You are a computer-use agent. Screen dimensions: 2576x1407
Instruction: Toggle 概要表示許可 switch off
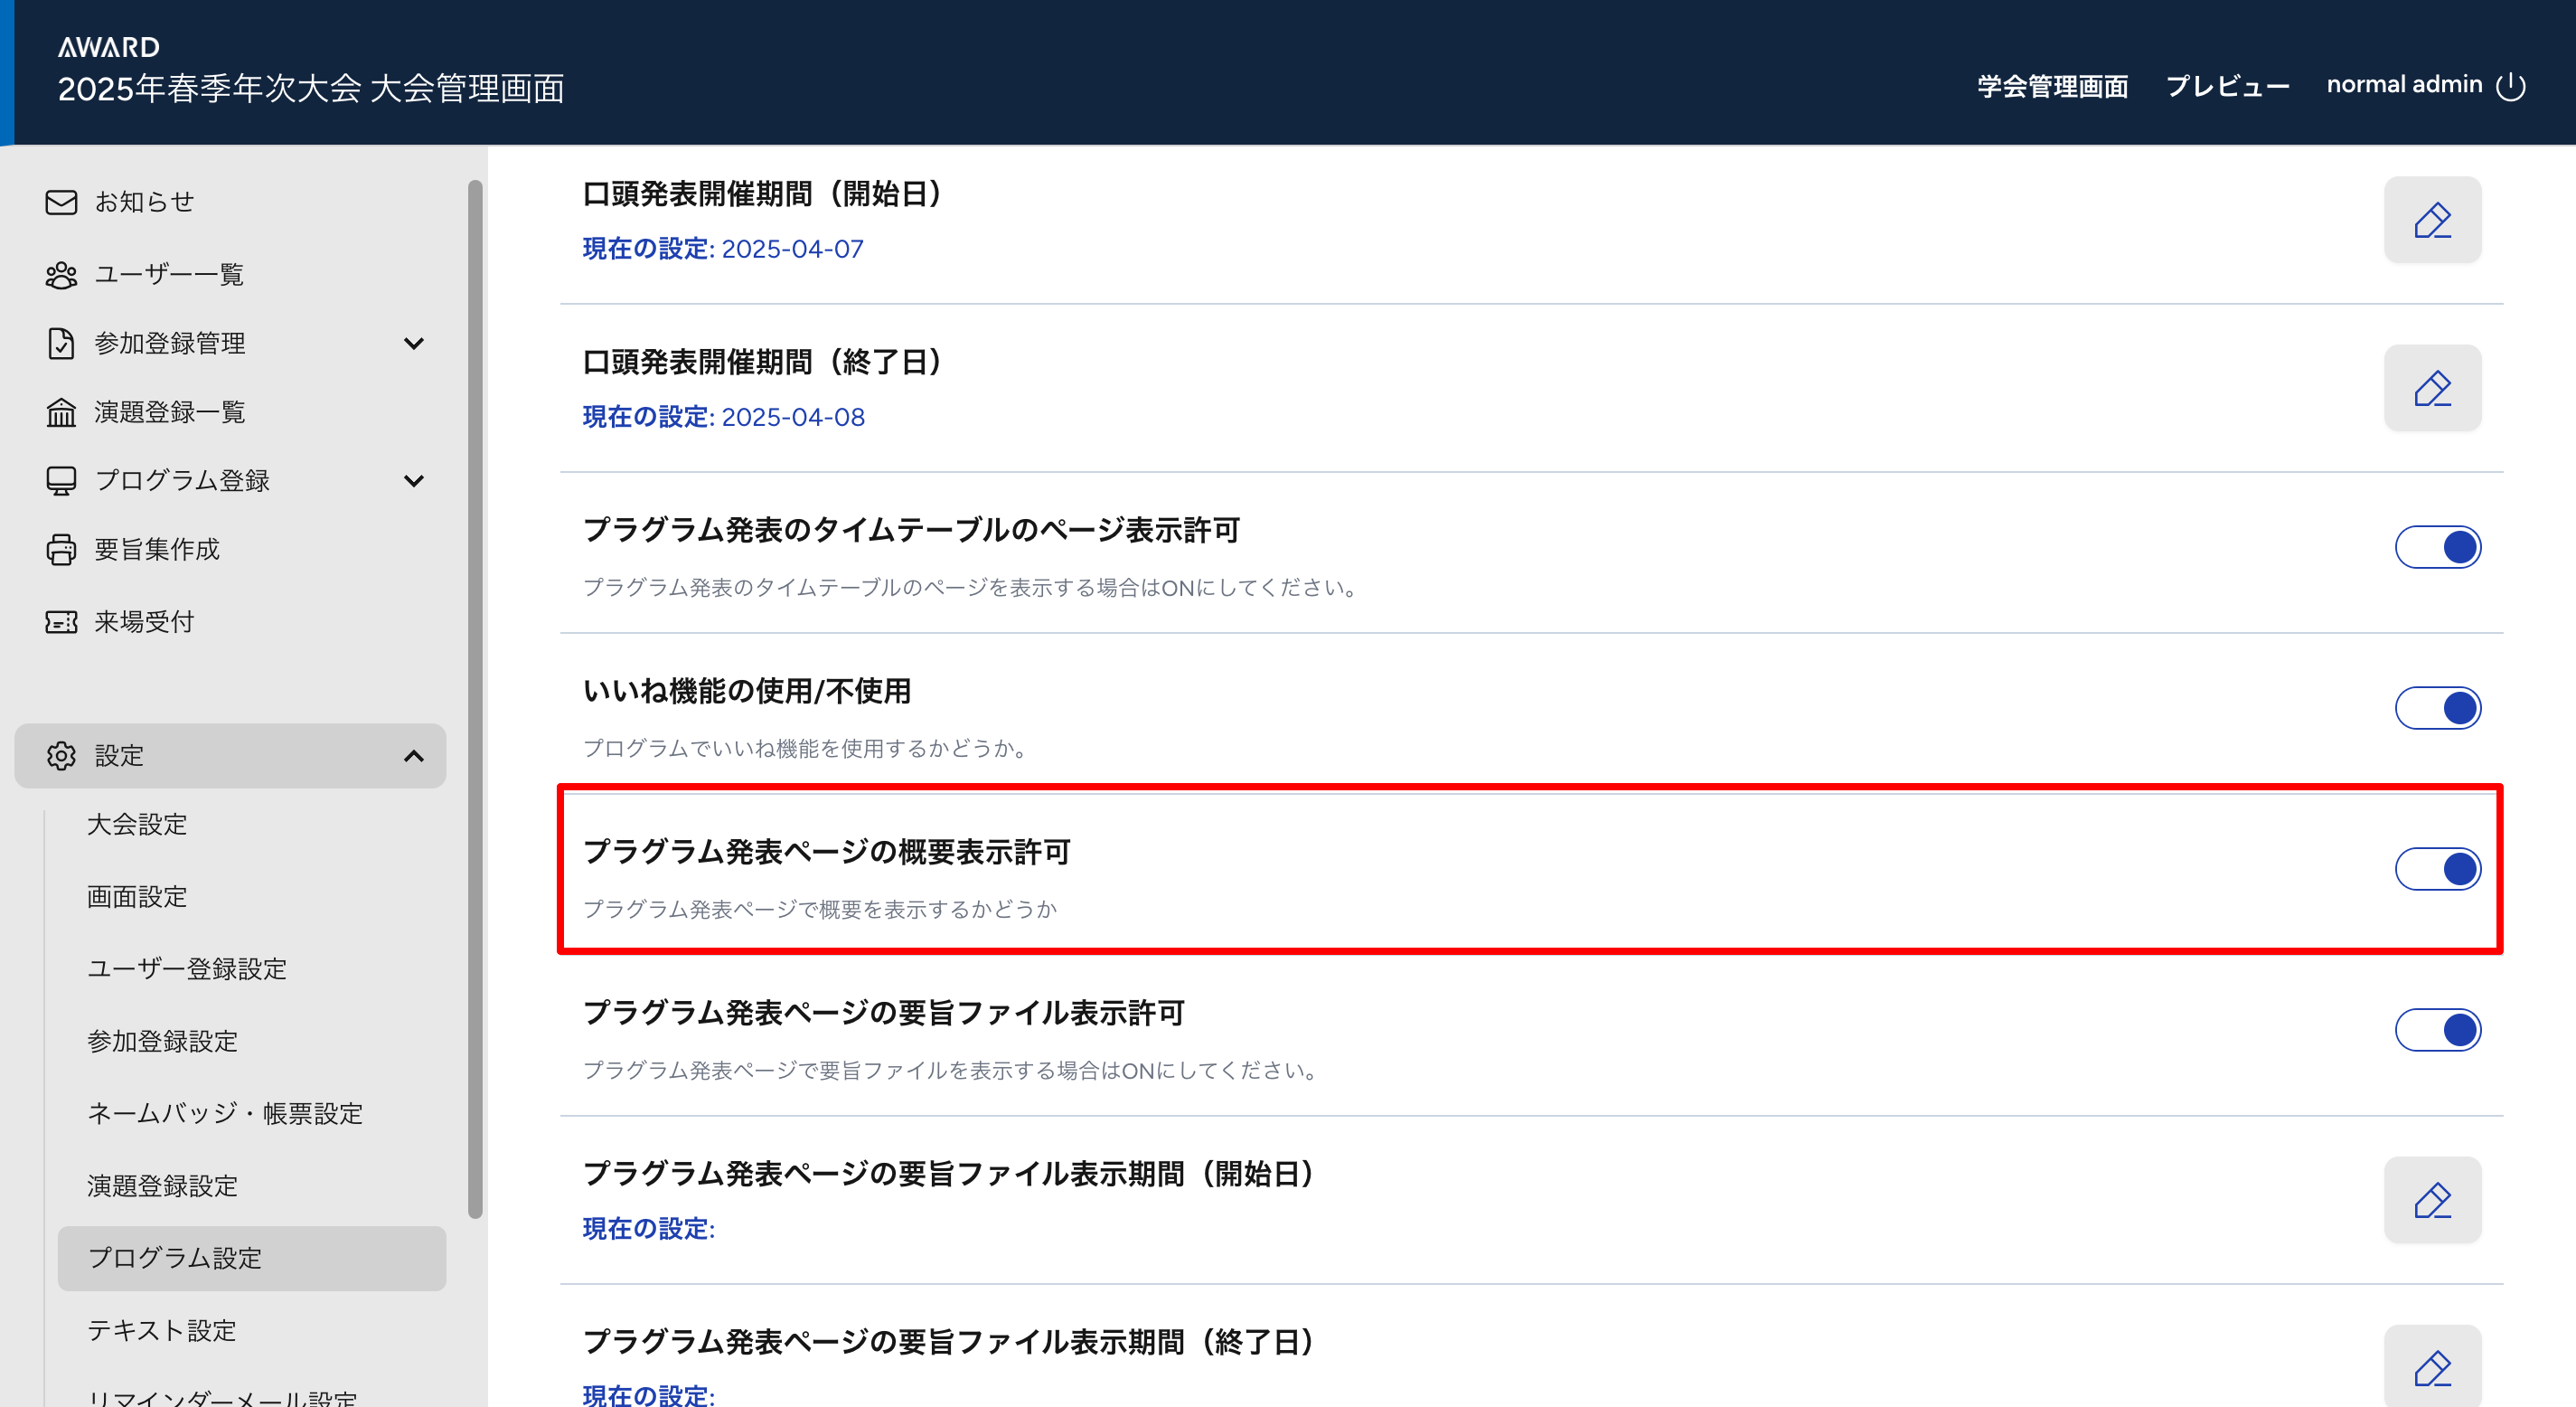2437,869
